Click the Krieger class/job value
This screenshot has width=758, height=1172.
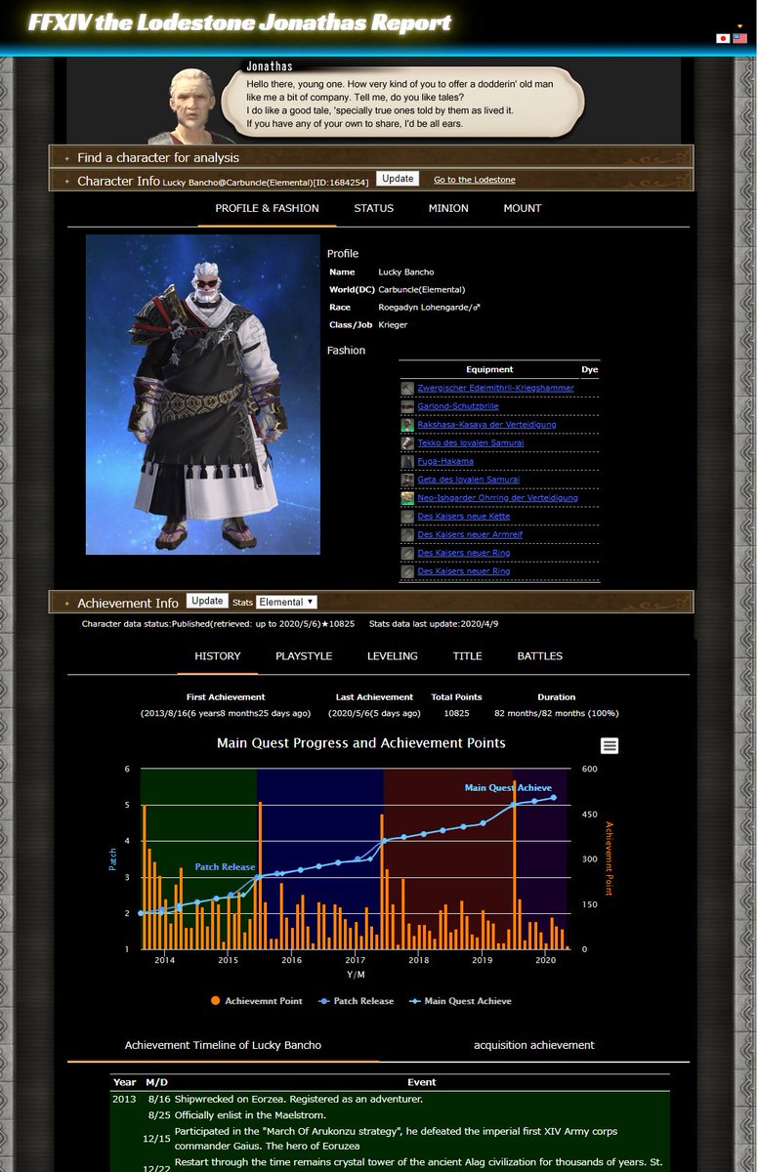pyautogui.click(x=393, y=325)
